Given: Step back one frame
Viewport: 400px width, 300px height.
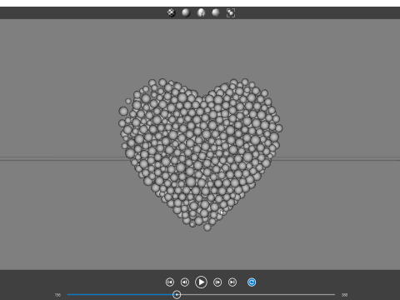Looking at the screenshot, I should pyautogui.click(x=185, y=282).
